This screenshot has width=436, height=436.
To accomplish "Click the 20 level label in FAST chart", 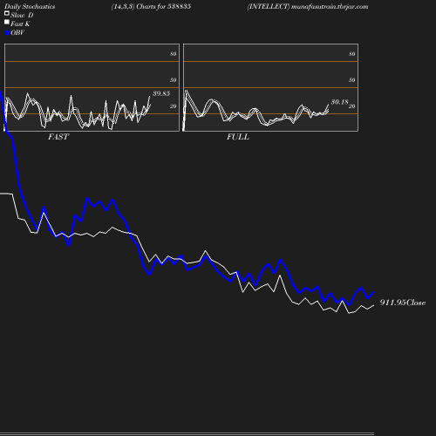I will pyautogui.click(x=174, y=106).
